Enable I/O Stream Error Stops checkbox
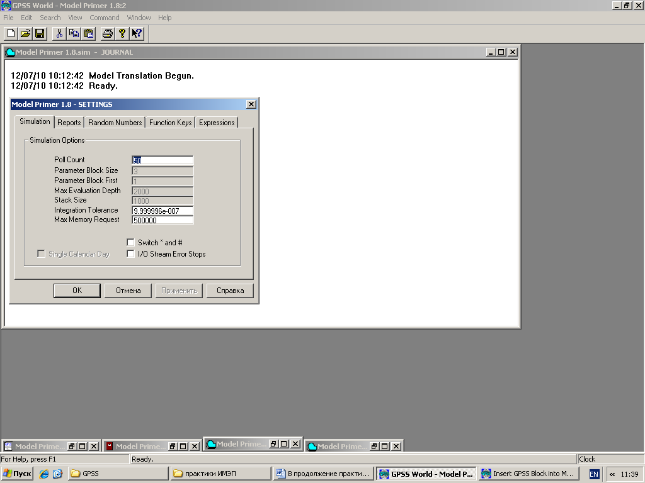This screenshot has width=645, height=483. click(131, 254)
